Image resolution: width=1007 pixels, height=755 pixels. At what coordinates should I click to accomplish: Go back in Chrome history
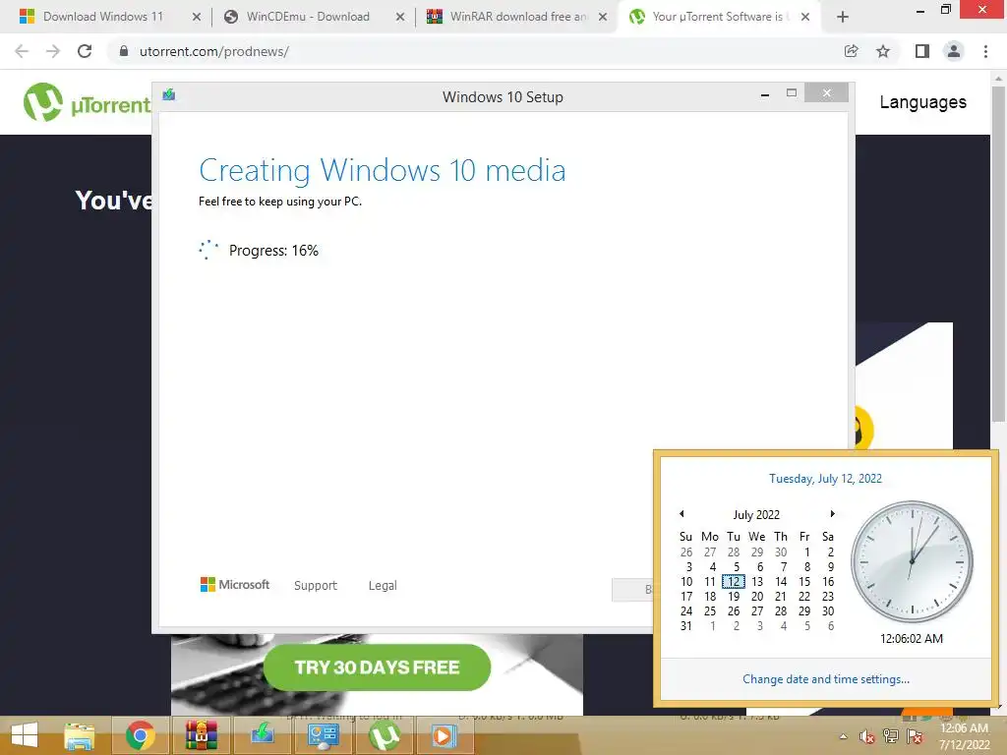click(22, 51)
